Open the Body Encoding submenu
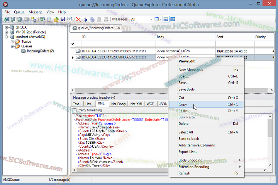 click(206, 160)
